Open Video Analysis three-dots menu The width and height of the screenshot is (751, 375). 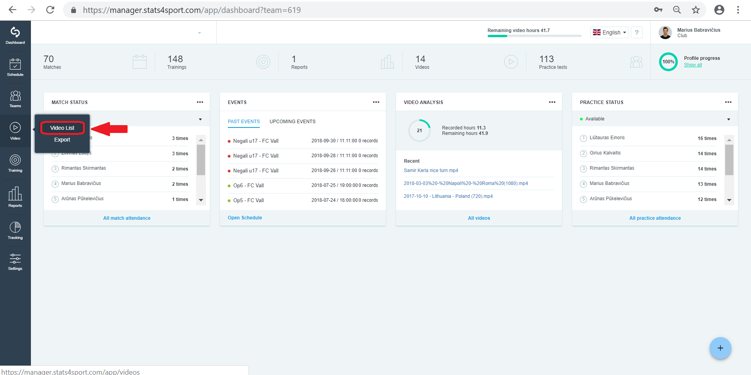coord(552,102)
